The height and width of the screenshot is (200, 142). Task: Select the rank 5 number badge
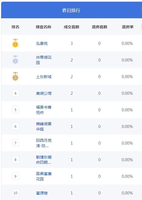tap(15, 110)
